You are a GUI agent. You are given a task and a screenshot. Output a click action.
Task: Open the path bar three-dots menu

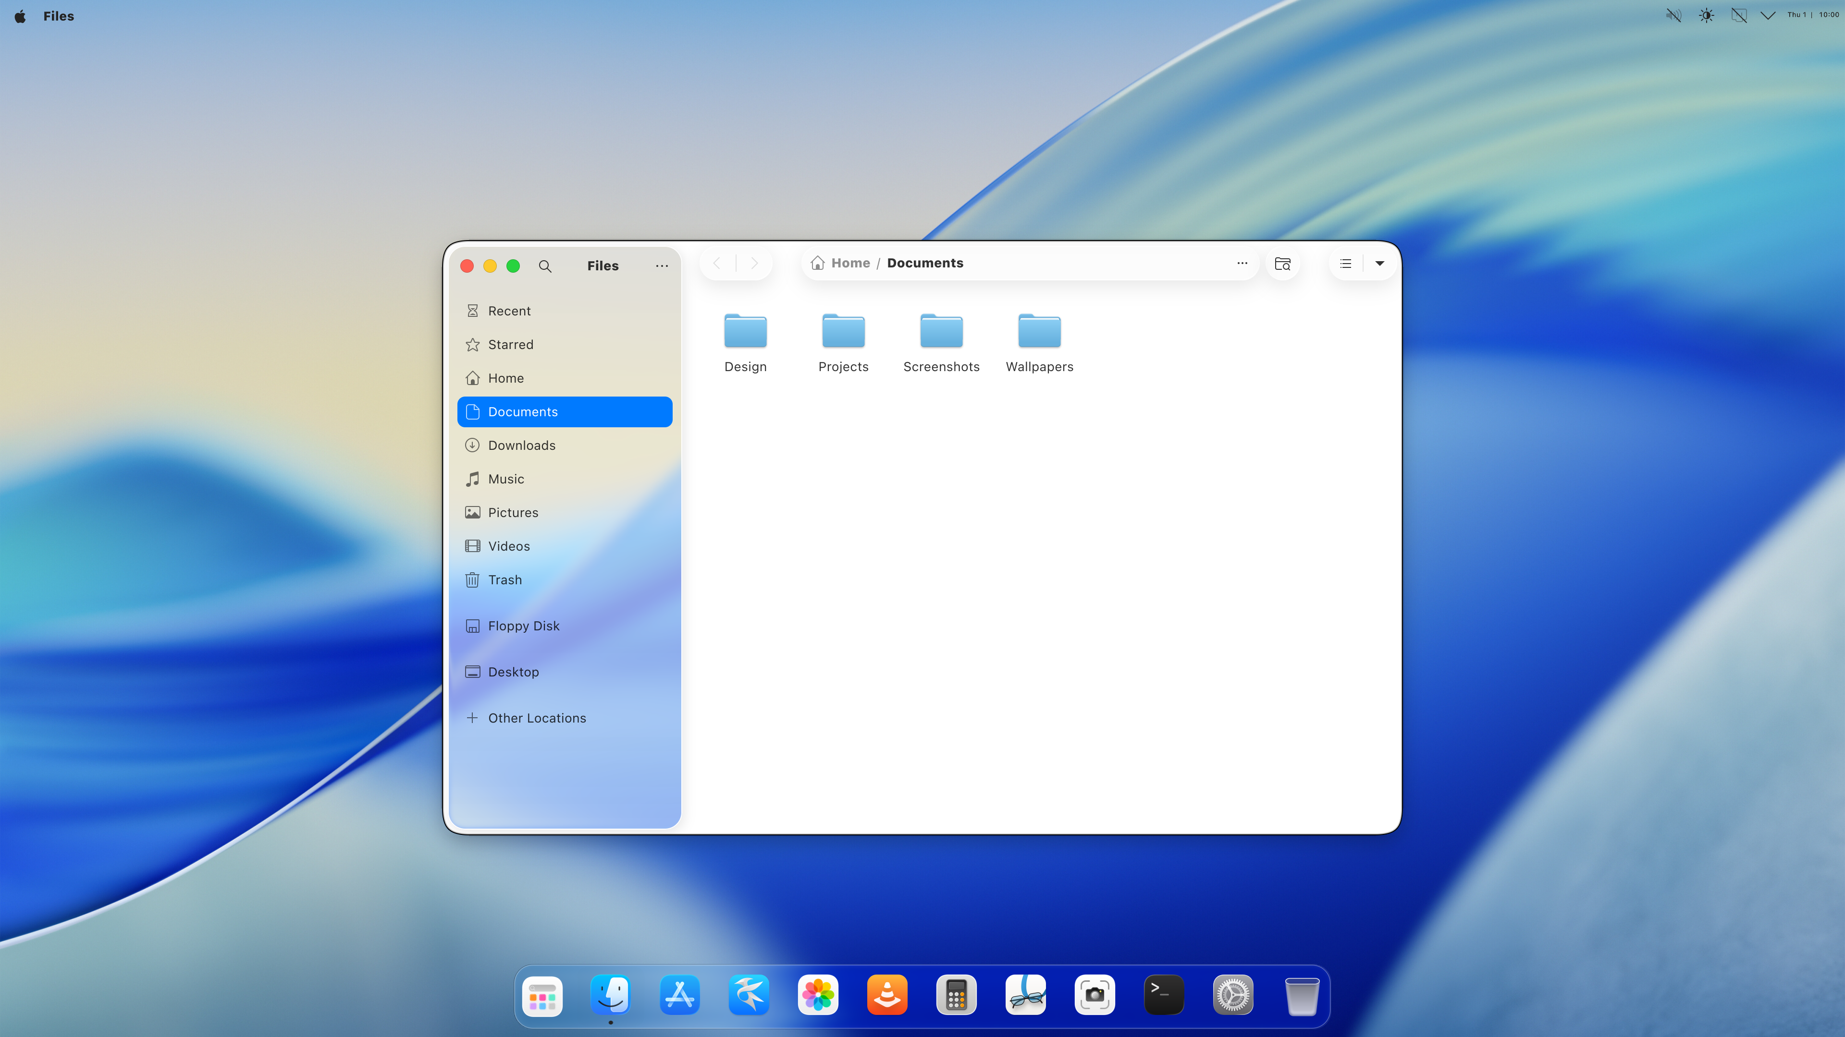click(x=1242, y=264)
